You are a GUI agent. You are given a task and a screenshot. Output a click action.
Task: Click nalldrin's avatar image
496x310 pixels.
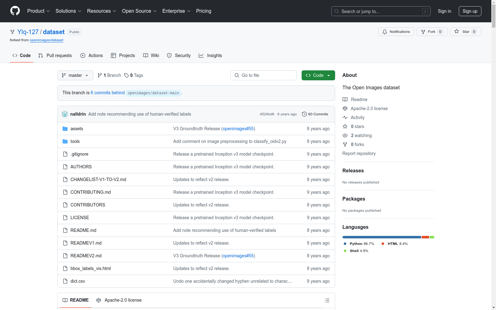[x=65, y=114]
